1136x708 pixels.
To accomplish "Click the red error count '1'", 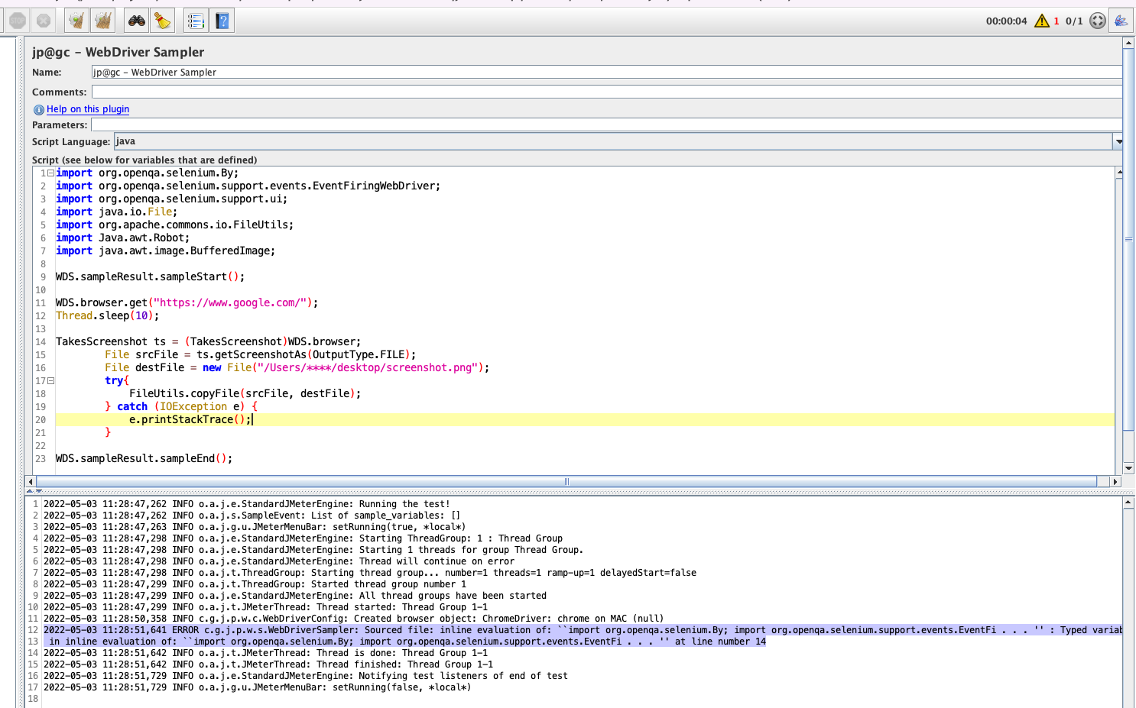I will (x=1056, y=21).
